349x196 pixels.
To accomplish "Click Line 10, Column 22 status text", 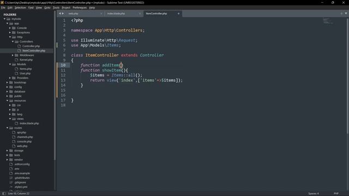I will click(x=19, y=194).
